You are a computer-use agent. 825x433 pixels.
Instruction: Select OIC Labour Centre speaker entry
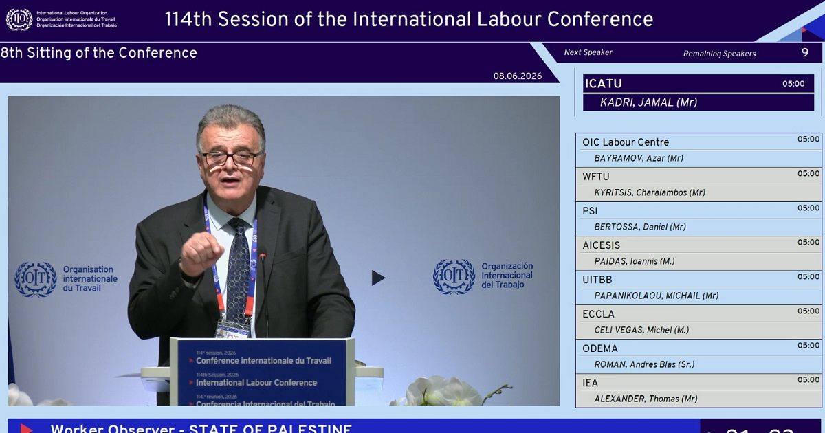(x=698, y=150)
